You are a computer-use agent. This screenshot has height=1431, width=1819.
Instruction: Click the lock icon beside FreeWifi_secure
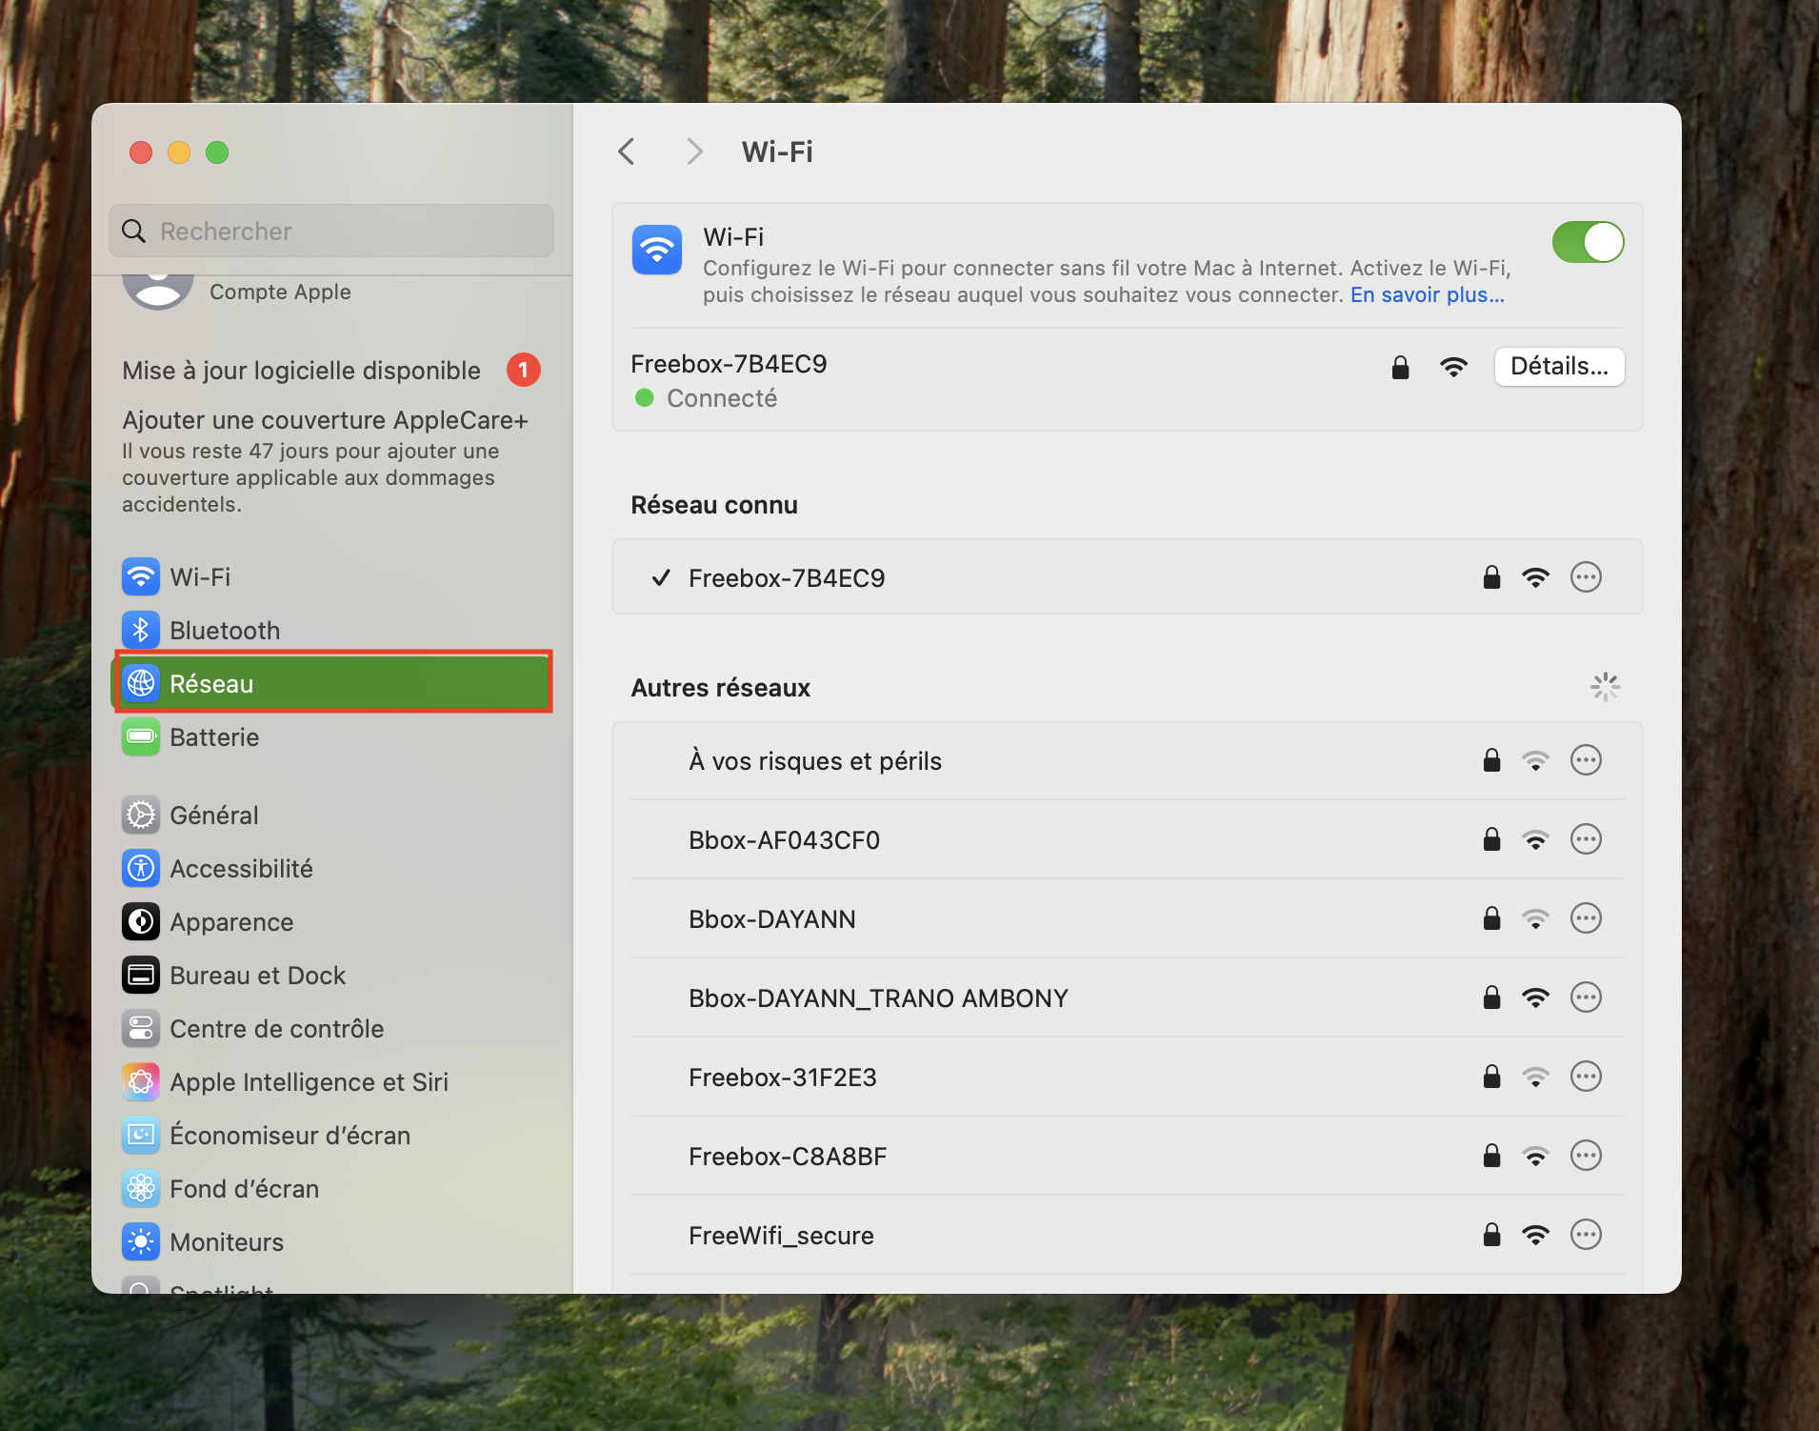coord(1489,1235)
